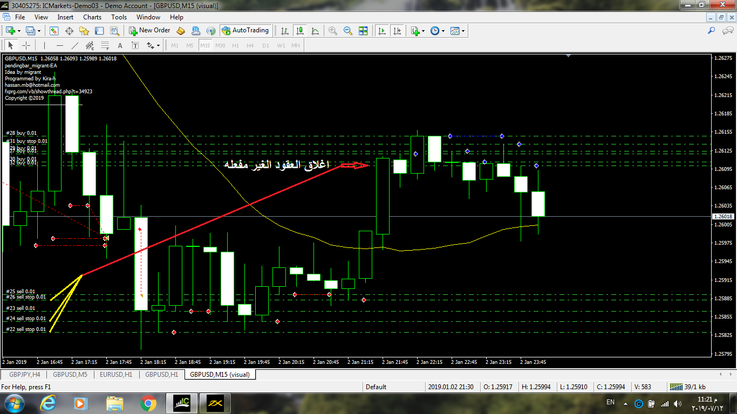Pick the Trendline drawing tool
737x414 pixels.
pos(75,46)
